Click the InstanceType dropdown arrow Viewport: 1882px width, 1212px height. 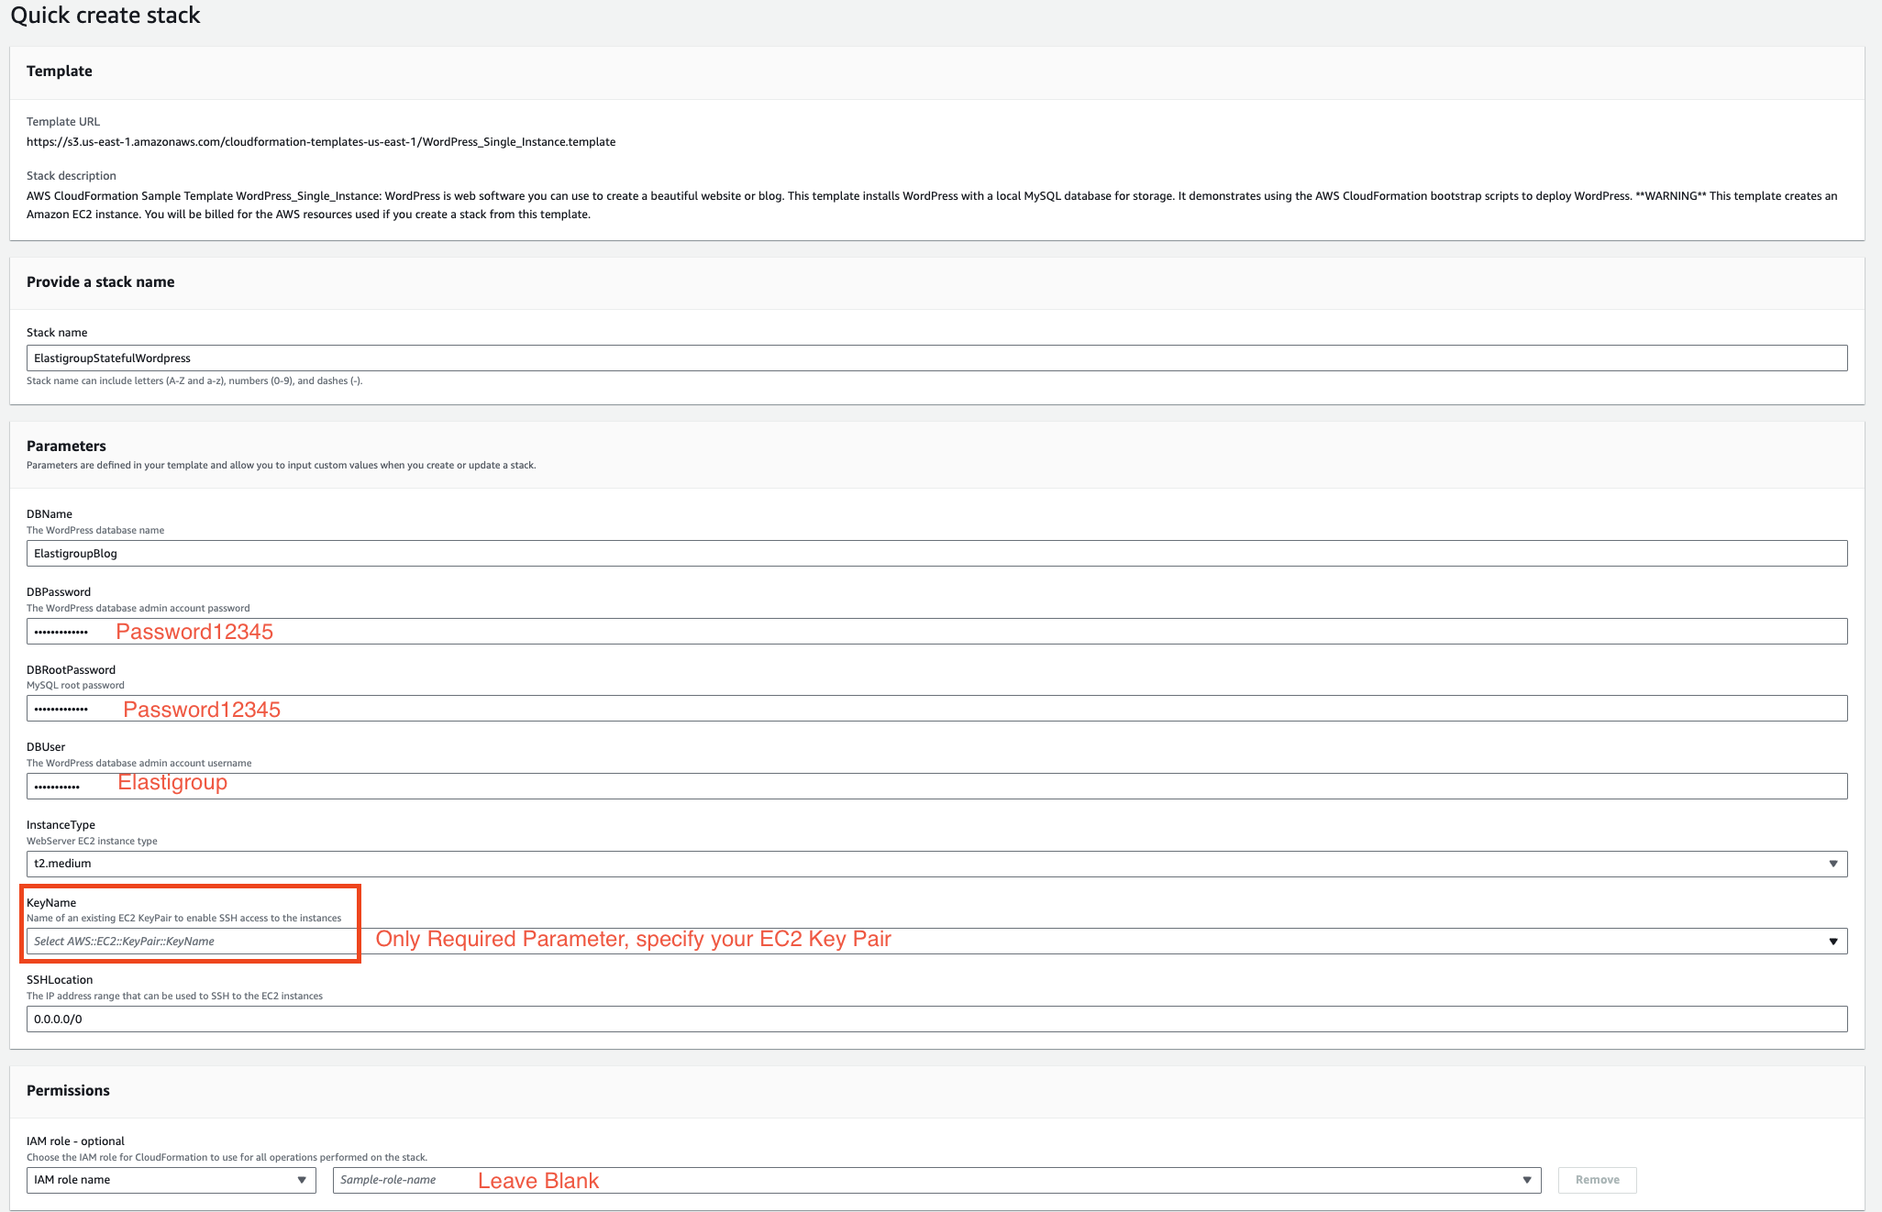(x=1832, y=864)
